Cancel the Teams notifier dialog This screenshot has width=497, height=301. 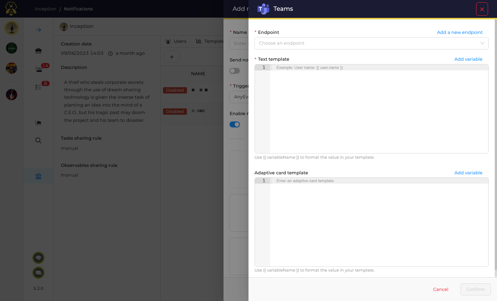coord(441,289)
